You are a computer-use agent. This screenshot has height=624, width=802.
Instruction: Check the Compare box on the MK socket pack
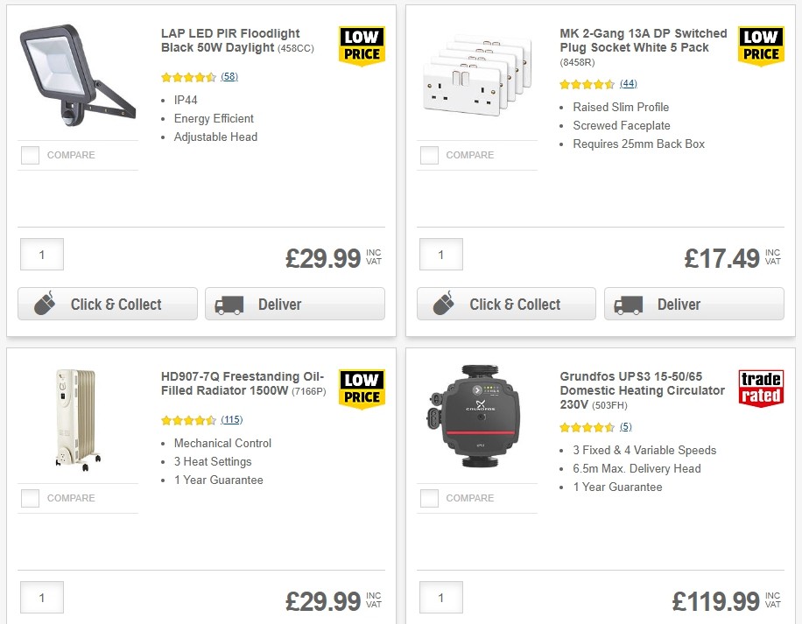point(428,155)
